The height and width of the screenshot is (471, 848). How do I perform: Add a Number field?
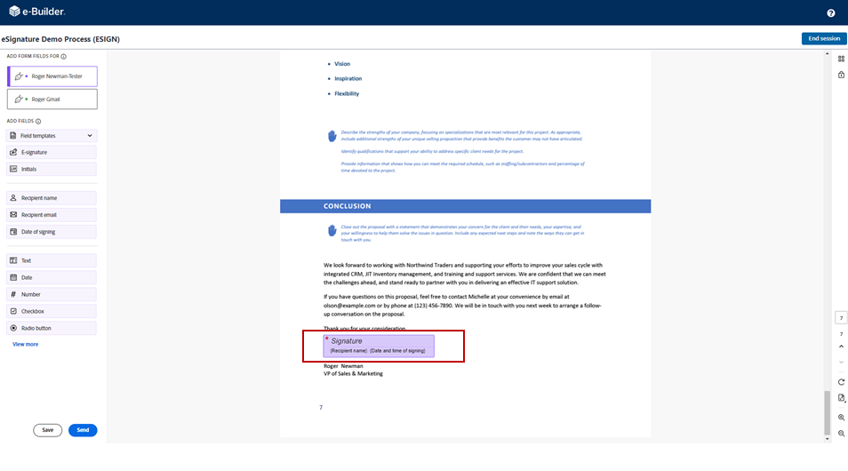coord(52,294)
